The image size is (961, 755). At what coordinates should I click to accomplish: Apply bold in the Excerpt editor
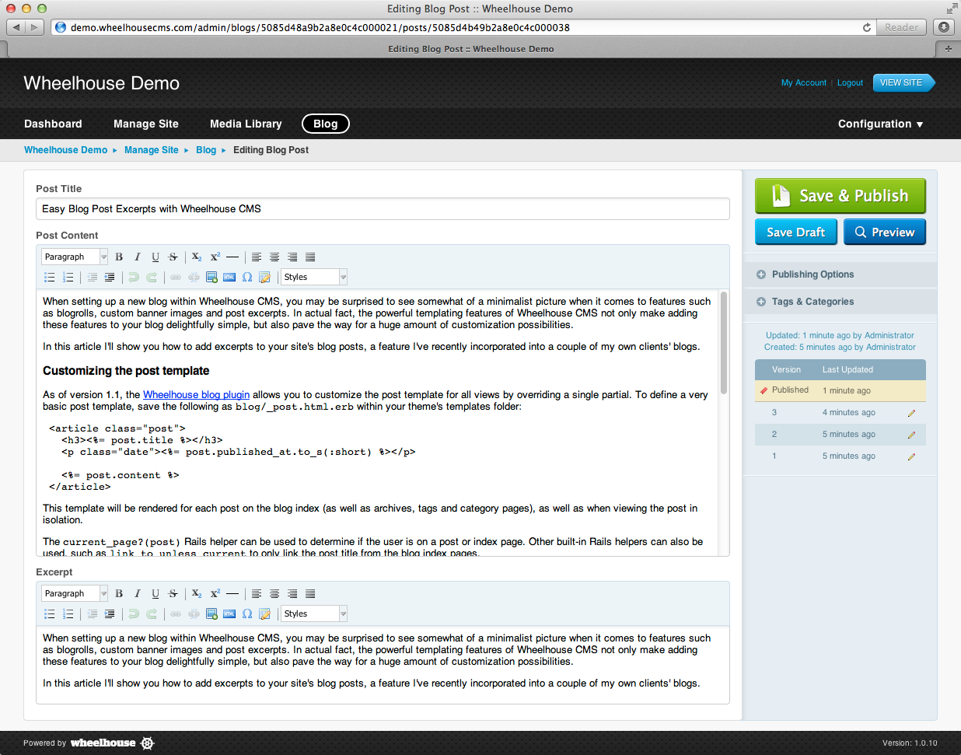(x=119, y=593)
